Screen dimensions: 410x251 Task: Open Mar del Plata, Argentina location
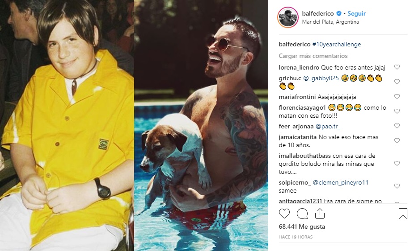330,22
